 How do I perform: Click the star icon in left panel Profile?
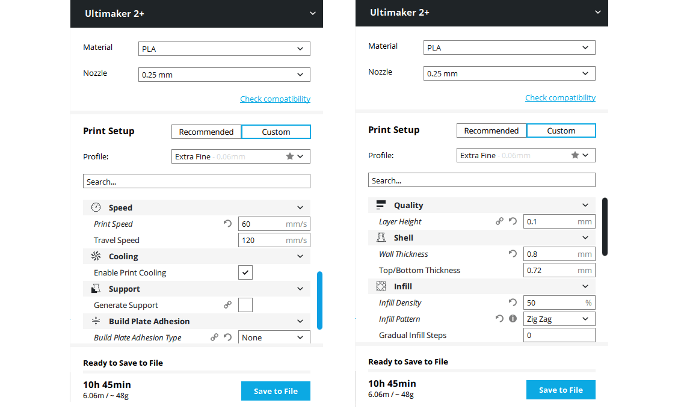[290, 156]
